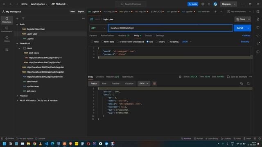Open the GET method dropdown
Image resolution: width=262 pixels, height=147 pixels.
pyautogui.click(x=98, y=28)
